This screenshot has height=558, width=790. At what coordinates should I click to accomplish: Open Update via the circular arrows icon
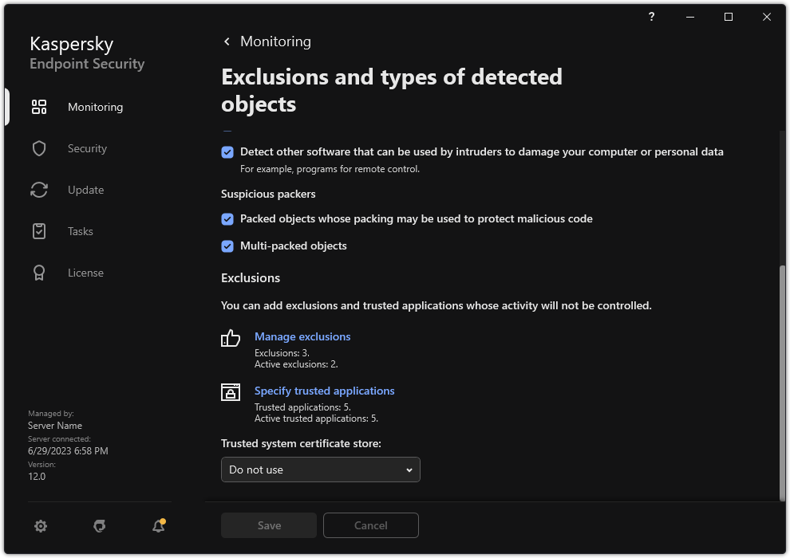38,190
